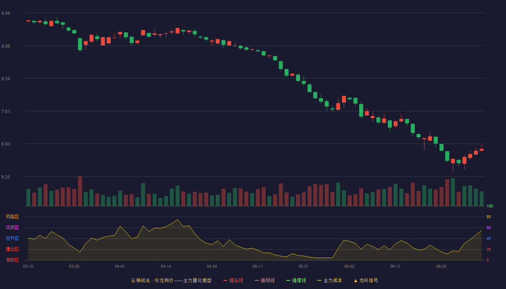Toggle the 强弱线 legend series
The image size is (506, 289).
coord(265,280)
